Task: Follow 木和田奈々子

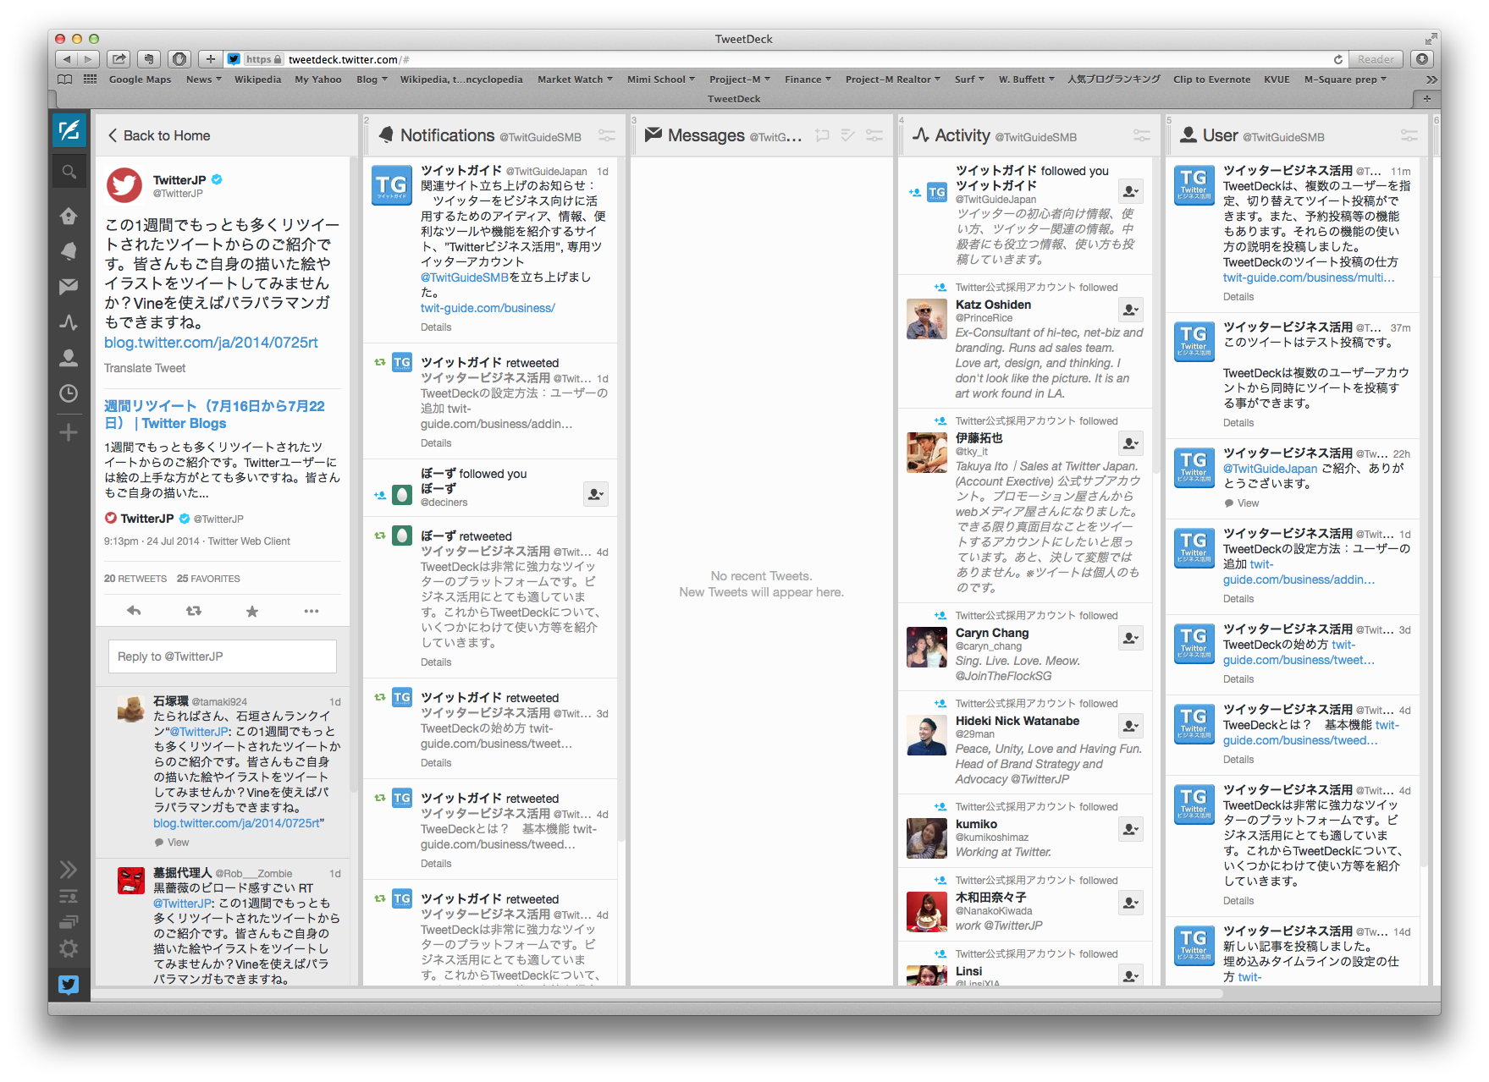Action: [1131, 903]
